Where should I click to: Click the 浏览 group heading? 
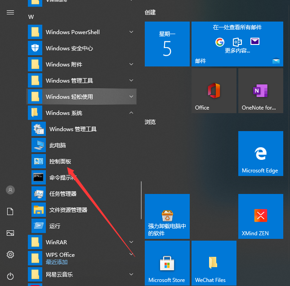150,122
